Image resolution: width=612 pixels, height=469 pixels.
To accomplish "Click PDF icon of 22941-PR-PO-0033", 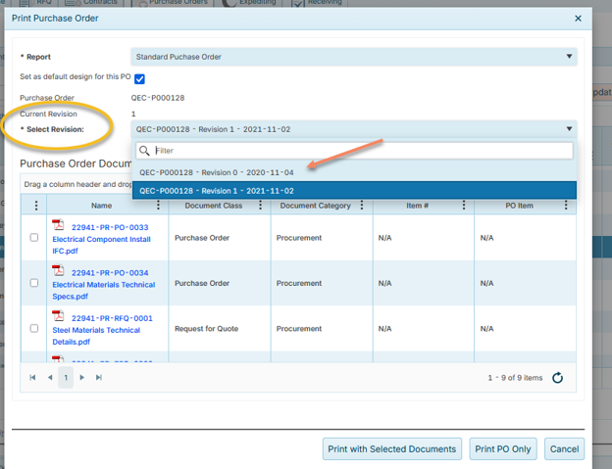I will (x=58, y=225).
